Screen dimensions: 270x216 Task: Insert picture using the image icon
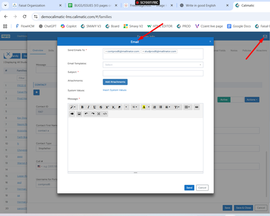click(79, 114)
